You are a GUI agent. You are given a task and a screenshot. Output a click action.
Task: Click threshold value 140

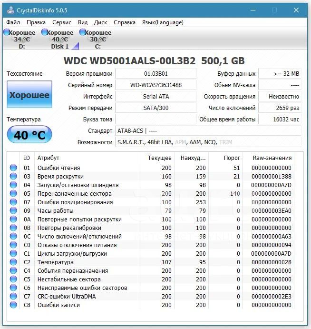pyautogui.click(x=235, y=194)
